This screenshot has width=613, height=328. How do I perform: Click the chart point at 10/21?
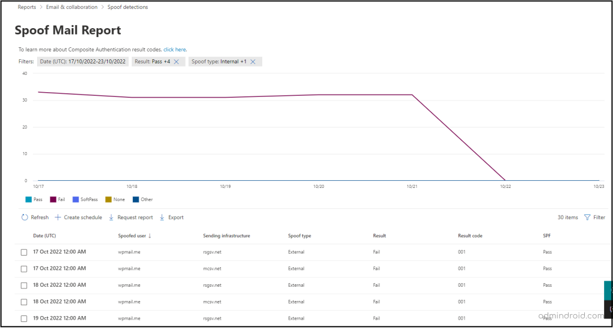(411, 95)
